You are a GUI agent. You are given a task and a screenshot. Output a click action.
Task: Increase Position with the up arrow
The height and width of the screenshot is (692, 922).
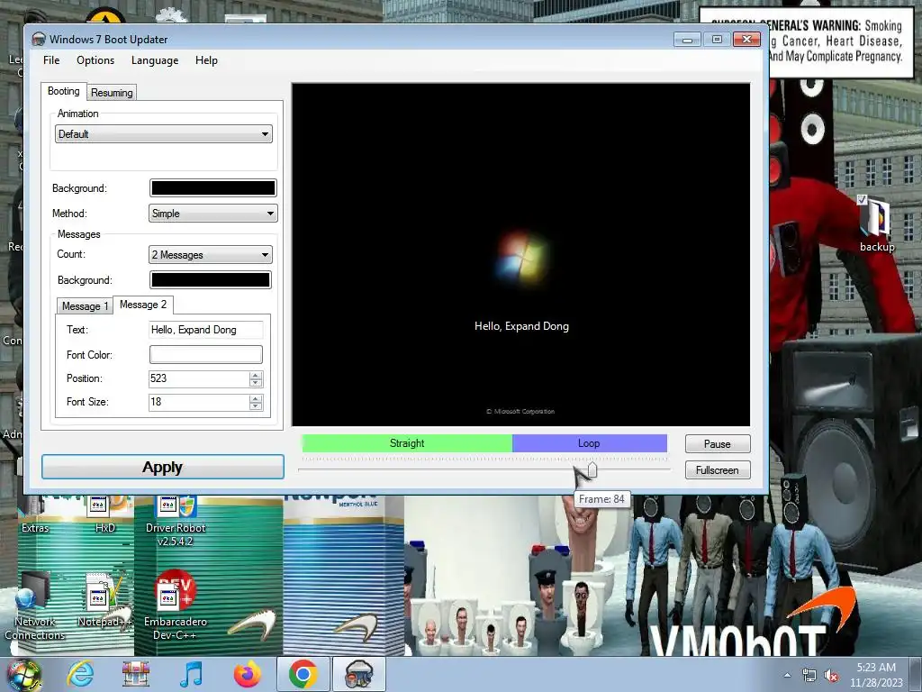pyautogui.click(x=255, y=375)
